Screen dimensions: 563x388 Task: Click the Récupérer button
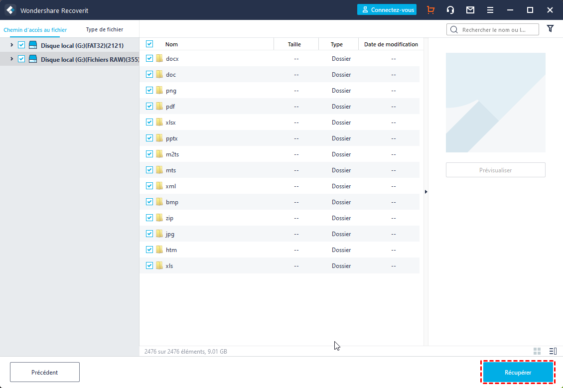click(518, 372)
